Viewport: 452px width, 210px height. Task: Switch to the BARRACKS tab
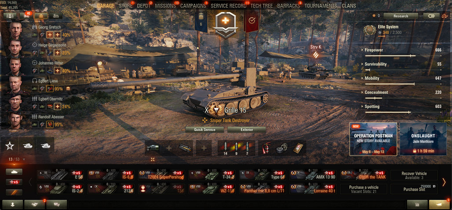(x=288, y=6)
